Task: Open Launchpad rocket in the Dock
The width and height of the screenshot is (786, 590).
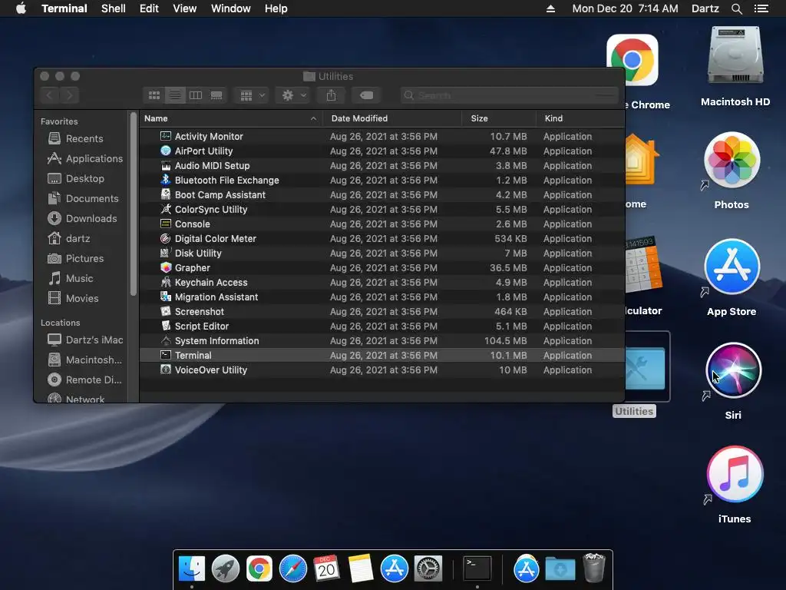Action: 225,569
